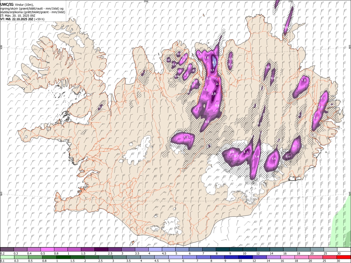Screen dimensions: 351x263
Task: Select the dark teal swatch between 8 and 9
Action: click(222, 250)
